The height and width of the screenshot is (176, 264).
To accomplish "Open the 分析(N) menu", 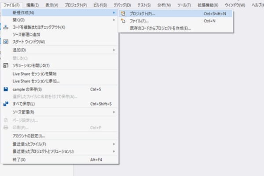I will click(x=164, y=5).
